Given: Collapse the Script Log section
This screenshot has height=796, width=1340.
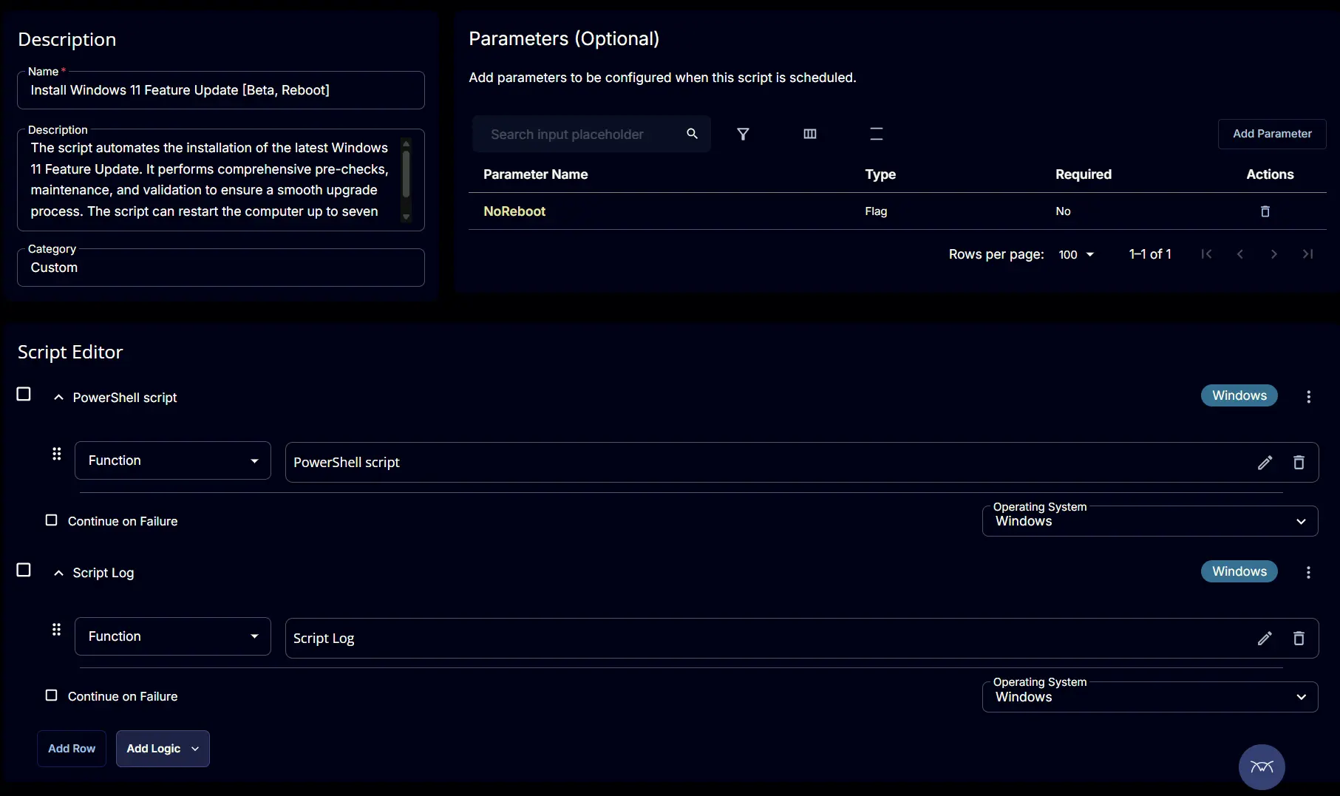Looking at the screenshot, I should pos(58,574).
